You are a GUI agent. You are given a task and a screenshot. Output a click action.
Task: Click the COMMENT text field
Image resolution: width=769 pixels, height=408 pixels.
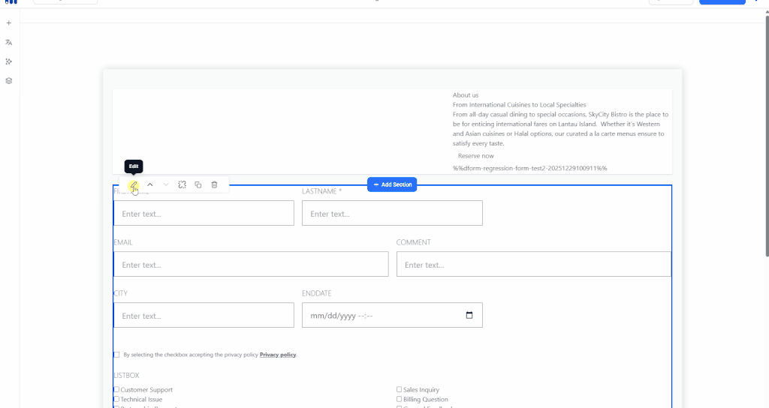coord(534,264)
